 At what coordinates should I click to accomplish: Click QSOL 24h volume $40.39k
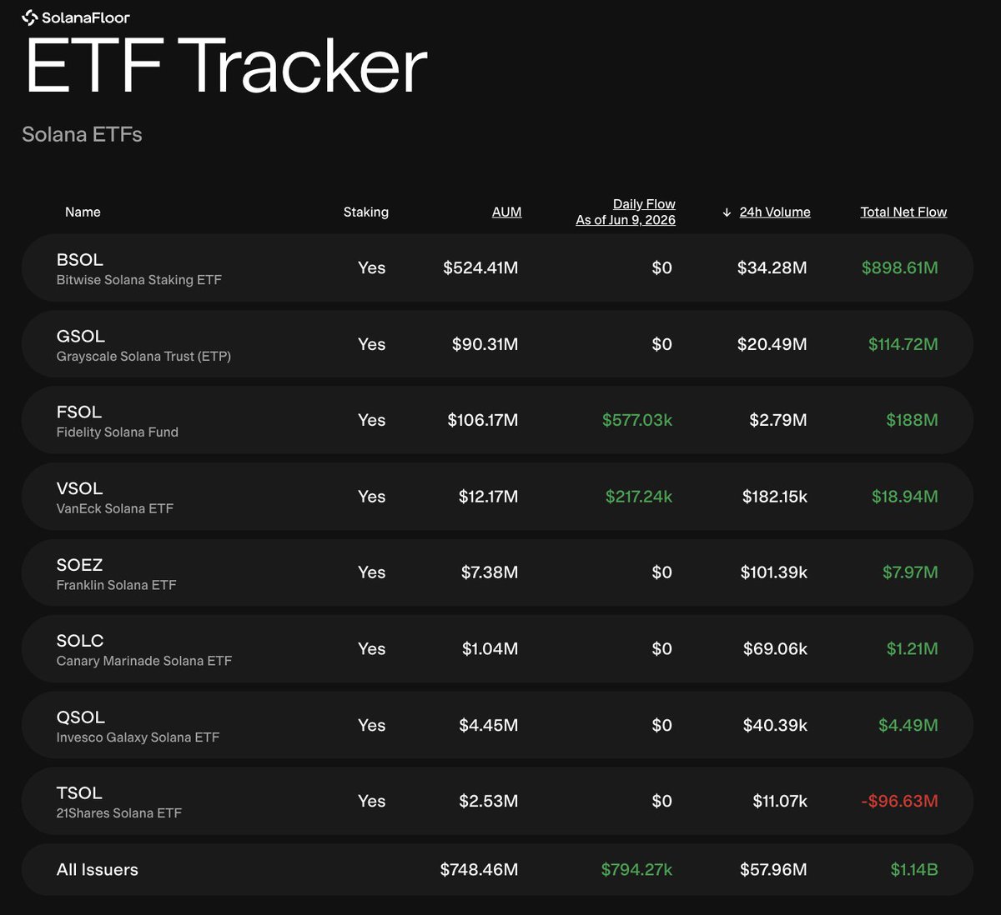click(x=776, y=725)
